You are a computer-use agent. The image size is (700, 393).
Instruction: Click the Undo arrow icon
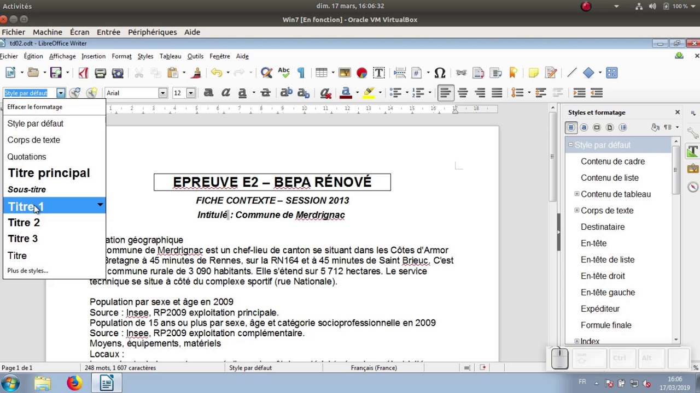[217, 73]
